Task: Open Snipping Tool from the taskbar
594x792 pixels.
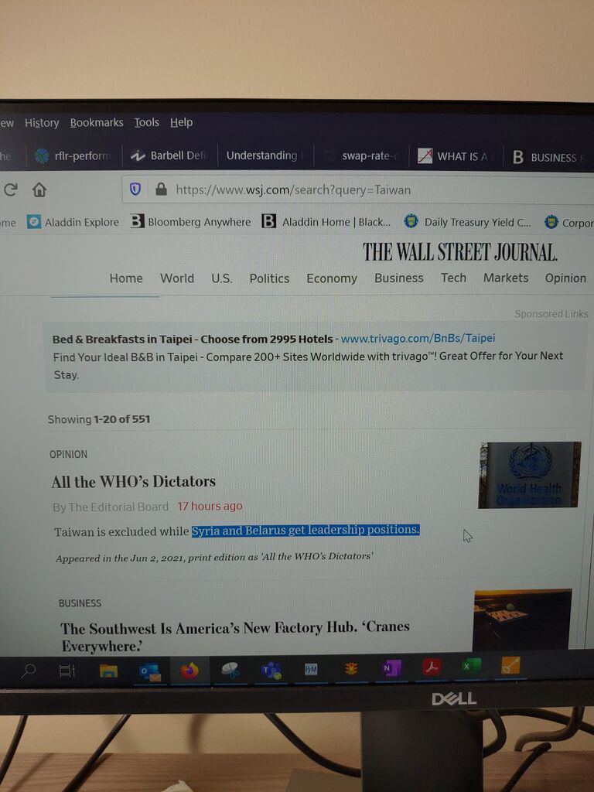Action: [x=230, y=671]
